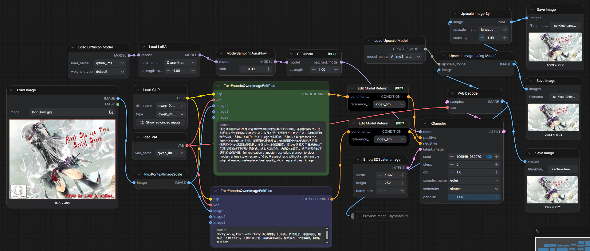Click the Save Image preview labeled 2784 × 1504
The image size is (590, 251).
[553, 117]
